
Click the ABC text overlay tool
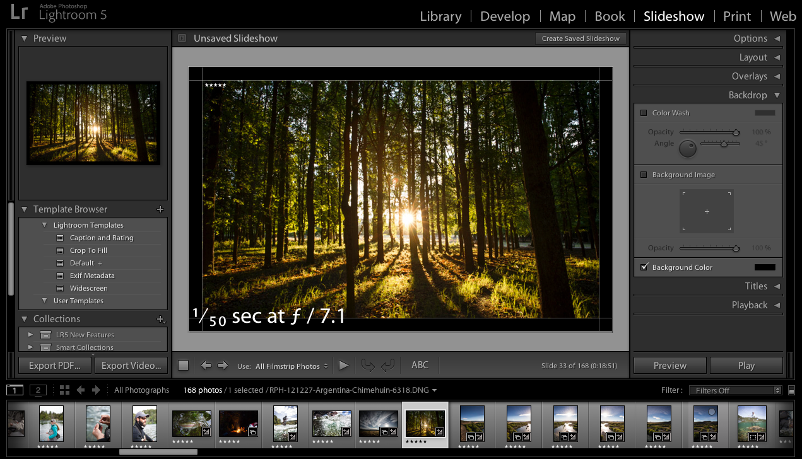(419, 365)
